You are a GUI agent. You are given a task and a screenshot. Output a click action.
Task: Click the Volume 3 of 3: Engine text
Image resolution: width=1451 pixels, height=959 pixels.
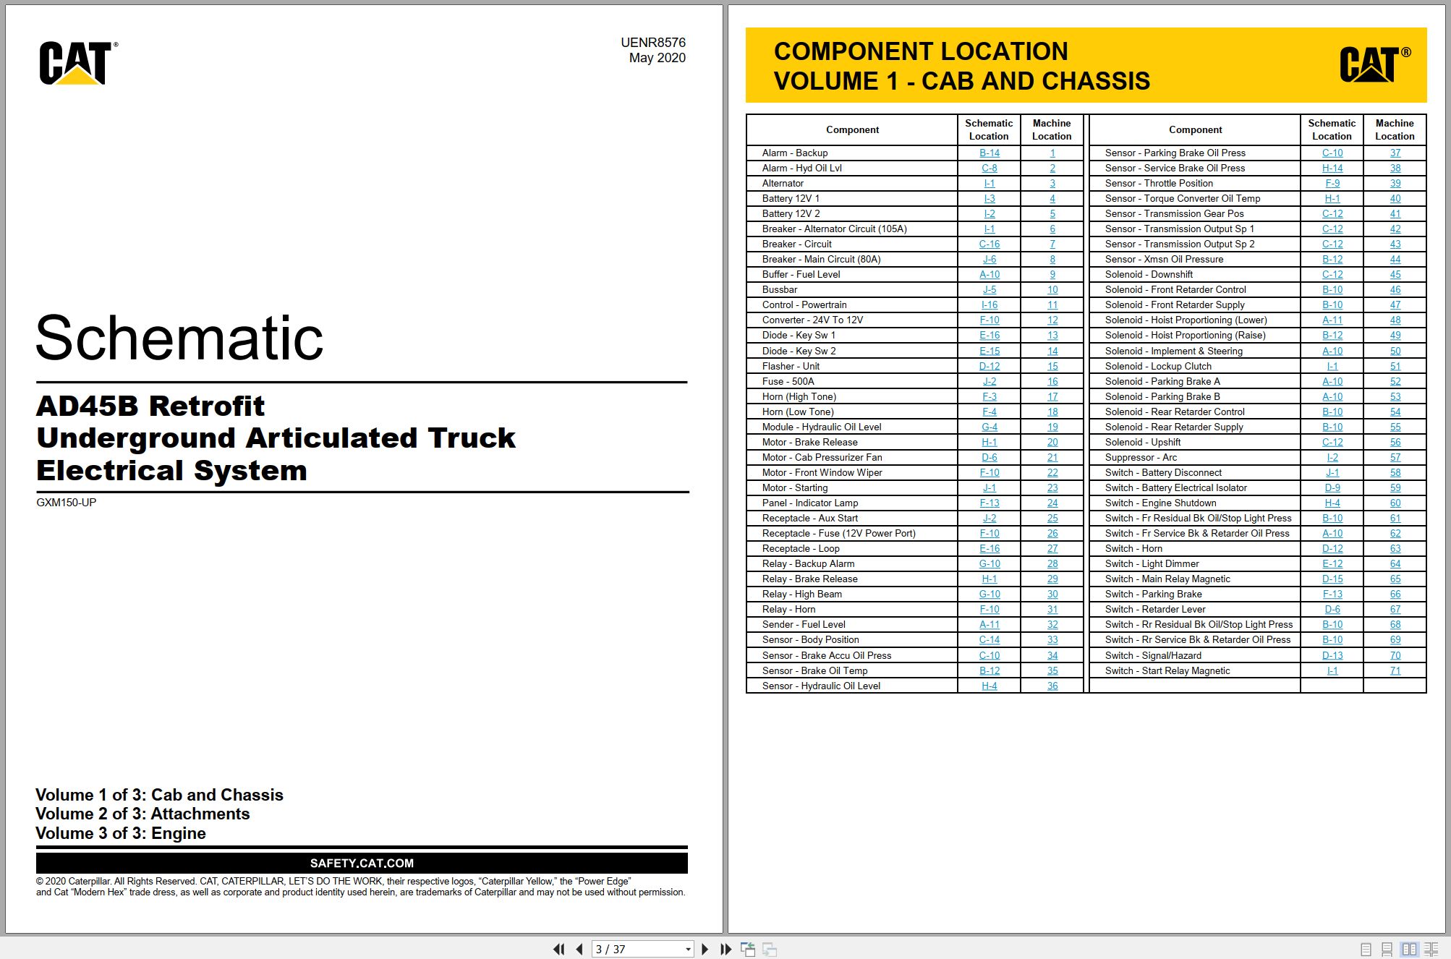click(x=121, y=833)
